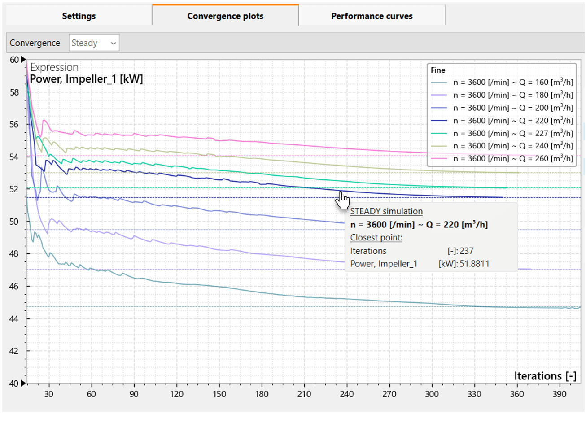Click x-axis tick label 210
Screen dimensions: 586x427
tap(304, 394)
